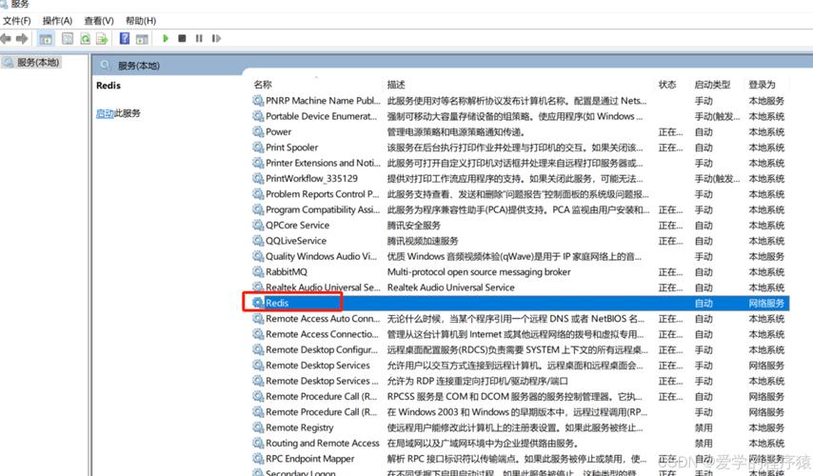Viewport: 813px width, 476px height.
Task: Click description 腾讯安全服务
Action: [414, 225]
